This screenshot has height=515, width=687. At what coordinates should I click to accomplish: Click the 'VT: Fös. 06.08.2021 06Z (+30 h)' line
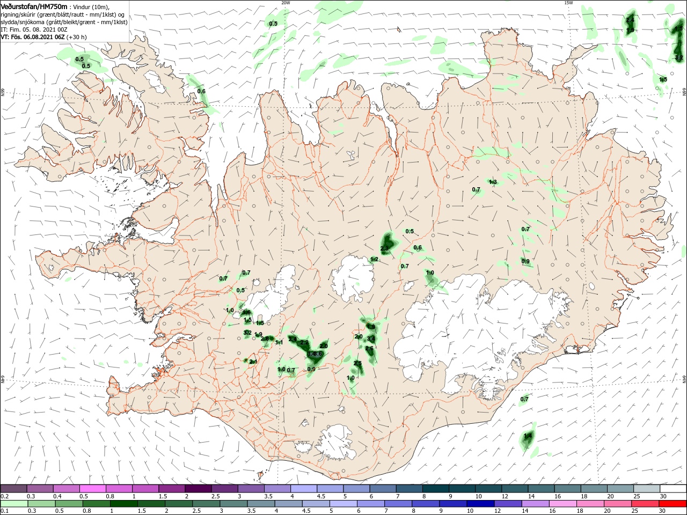pyautogui.click(x=43, y=37)
